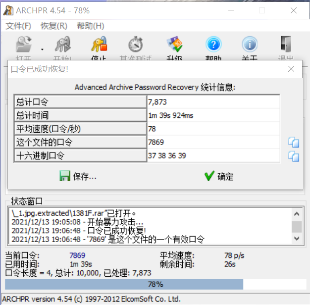This screenshot has height=305, width=310.
Task: Click the Upgrade toolbar icon
Action: click(x=174, y=44)
